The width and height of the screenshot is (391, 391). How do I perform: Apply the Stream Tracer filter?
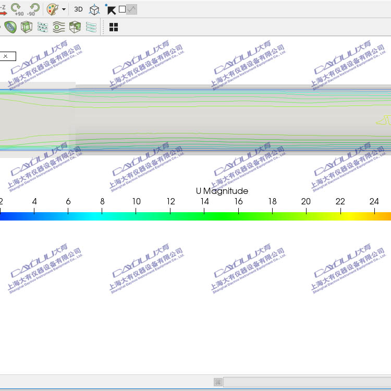(x=59, y=27)
